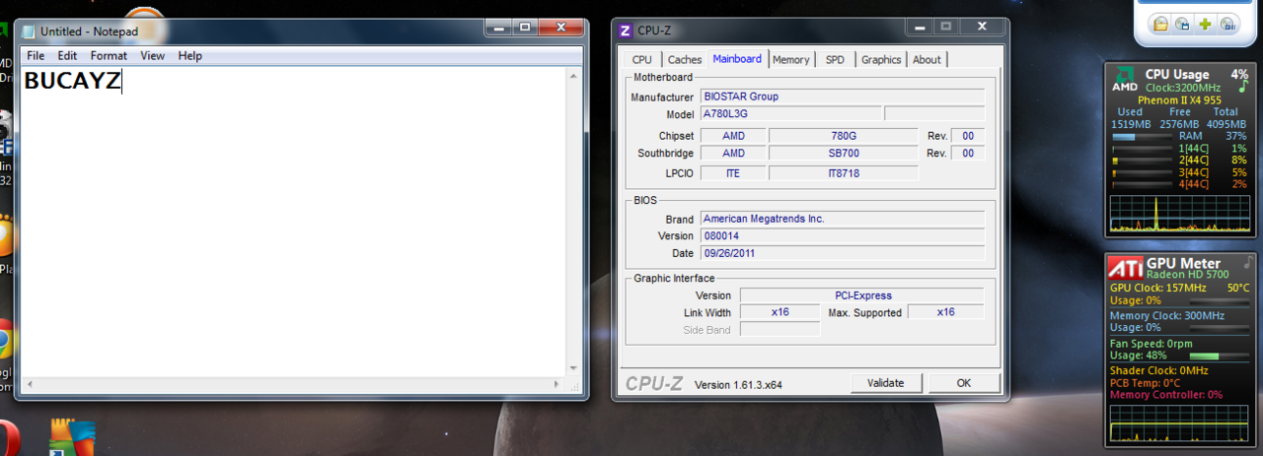Open the Chrome icon on the desktop
The width and height of the screenshot is (1263, 456).
coord(5,340)
